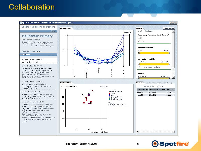This screenshot has height=151, width=201.
Task: Collapse the Legend in the Scatter Plot
Action: point(104,87)
